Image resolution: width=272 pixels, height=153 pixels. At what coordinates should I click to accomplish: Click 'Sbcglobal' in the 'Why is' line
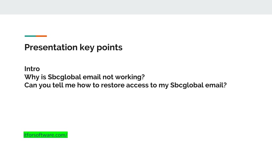click(x=65, y=77)
